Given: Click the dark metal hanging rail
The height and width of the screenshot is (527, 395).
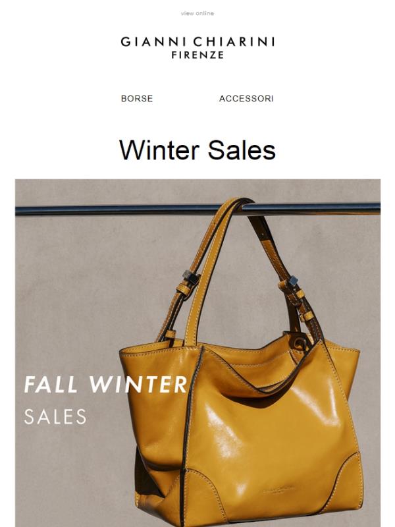Looking at the screenshot, I should (x=198, y=209).
